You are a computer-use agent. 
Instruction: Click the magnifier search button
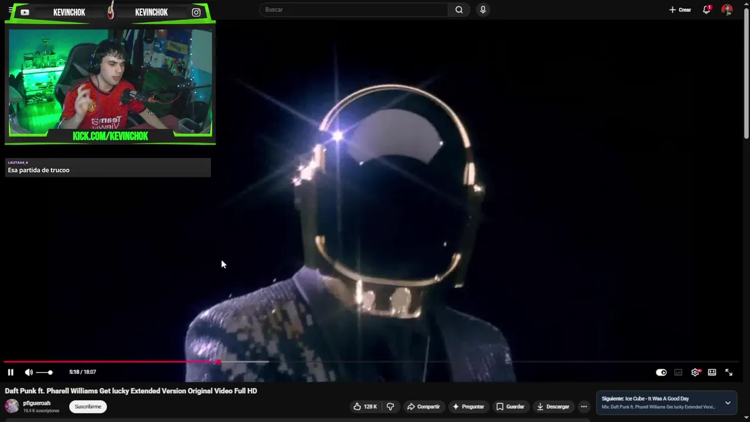coord(459,9)
